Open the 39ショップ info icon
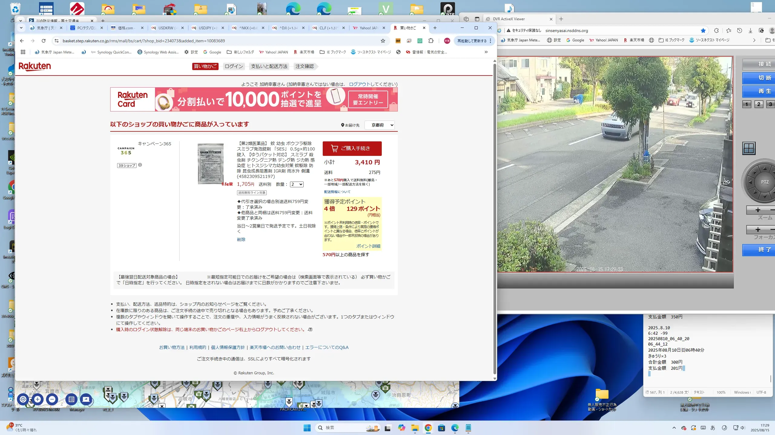Viewport: 775px width, 435px height. point(140,165)
